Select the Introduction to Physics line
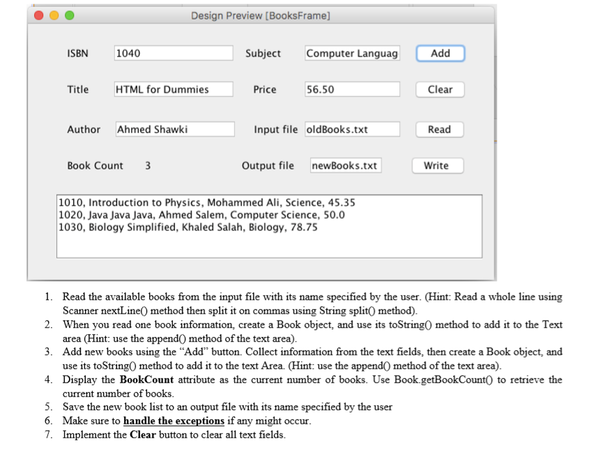600x464 pixels. click(x=206, y=203)
